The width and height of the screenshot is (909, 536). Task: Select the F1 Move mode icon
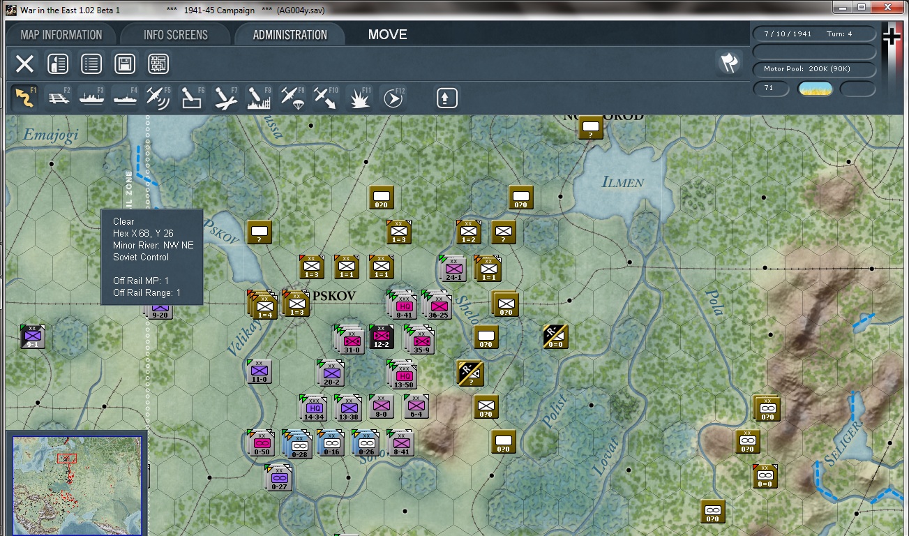coord(25,98)
